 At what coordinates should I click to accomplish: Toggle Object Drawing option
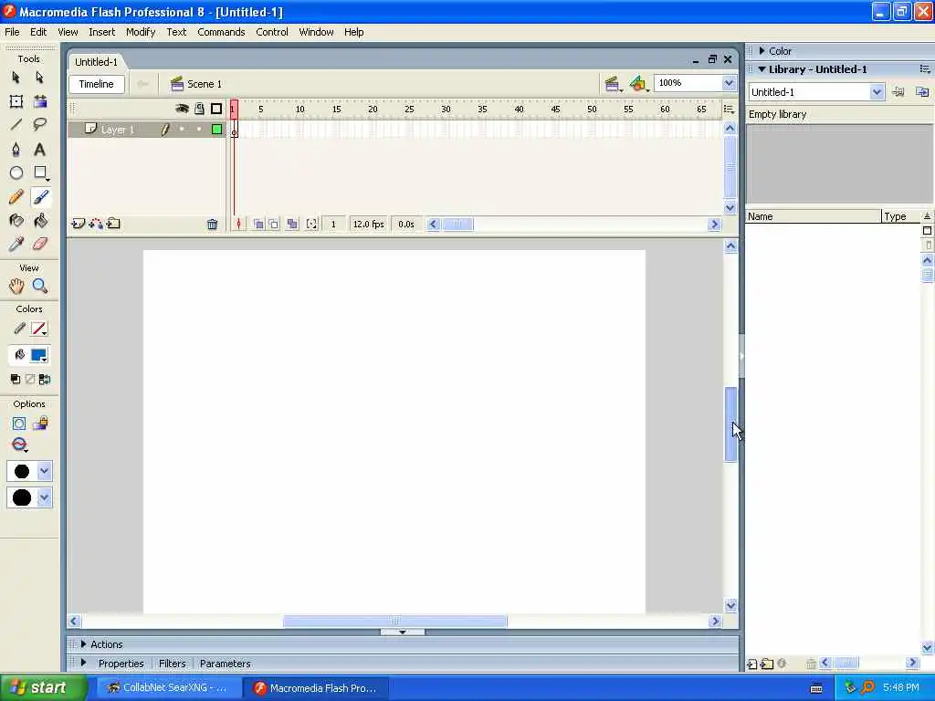[18, 424]
